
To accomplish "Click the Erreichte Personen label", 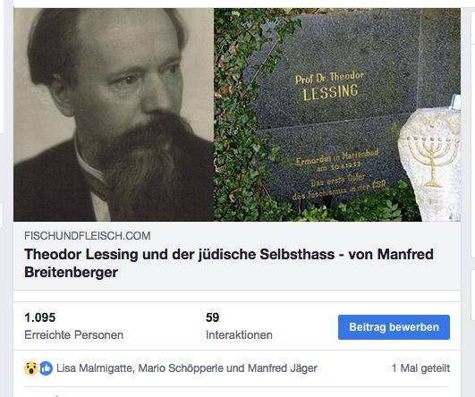I will click(x=73, y=335).
